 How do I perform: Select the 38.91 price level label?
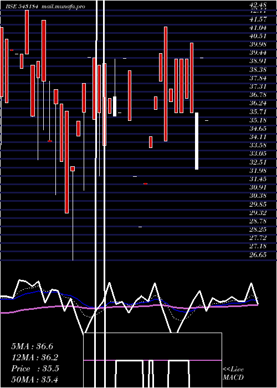coord(258,62)
